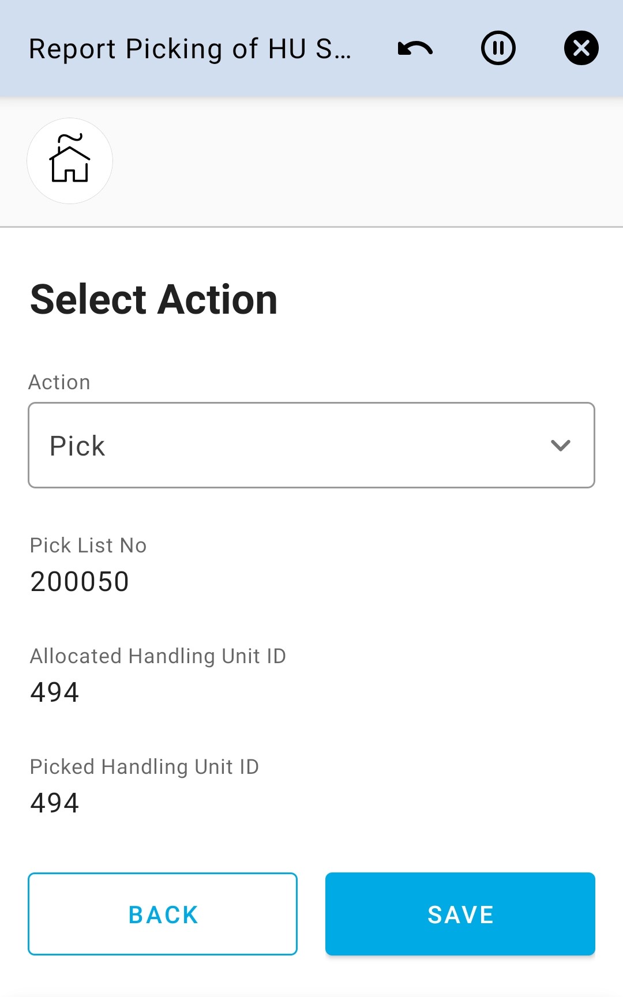This screenshot has width=623, height=997.
Task: Click the "Allocated Handling Unit ID" label
Action: click(x=158, y=656)
